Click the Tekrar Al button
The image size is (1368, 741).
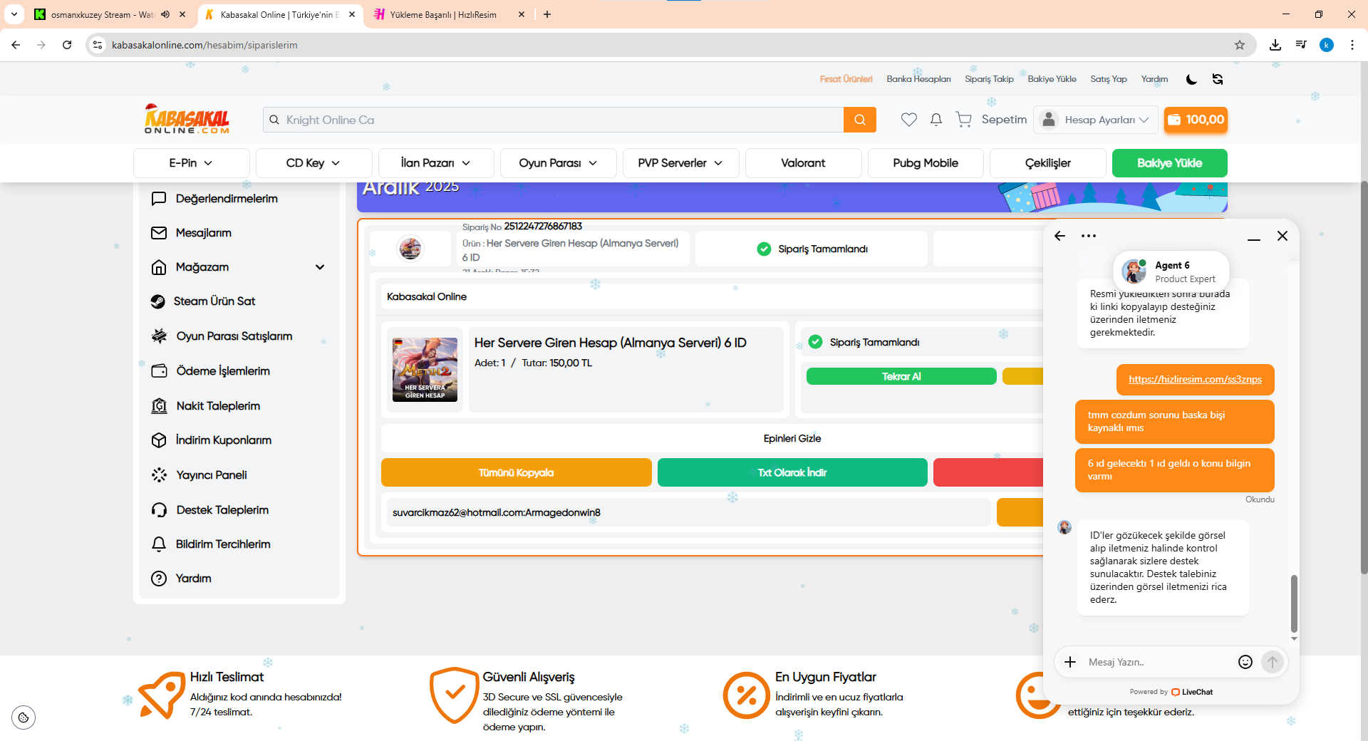tap(901, 376)
